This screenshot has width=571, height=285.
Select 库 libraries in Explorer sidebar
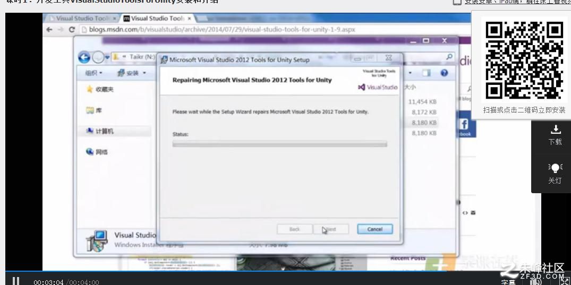point(95,110)
